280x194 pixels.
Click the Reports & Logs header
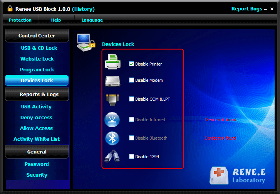(x=37, y=94)
